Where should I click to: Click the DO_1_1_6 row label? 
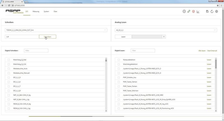17,82
